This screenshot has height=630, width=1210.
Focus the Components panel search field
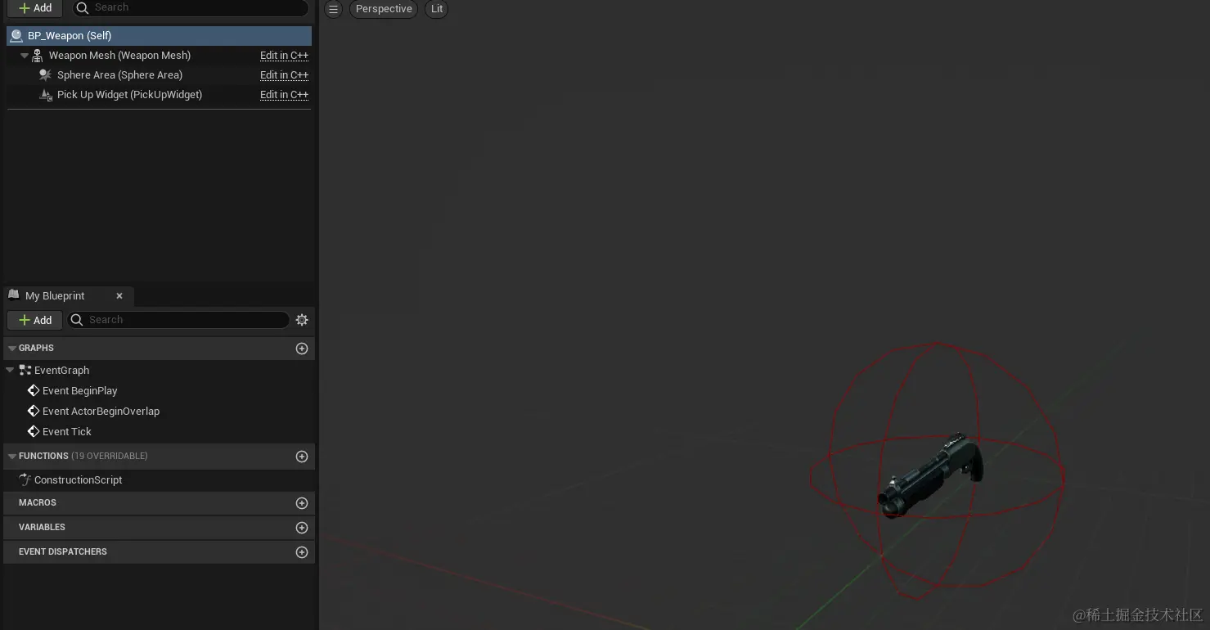[x=191, y=7]
